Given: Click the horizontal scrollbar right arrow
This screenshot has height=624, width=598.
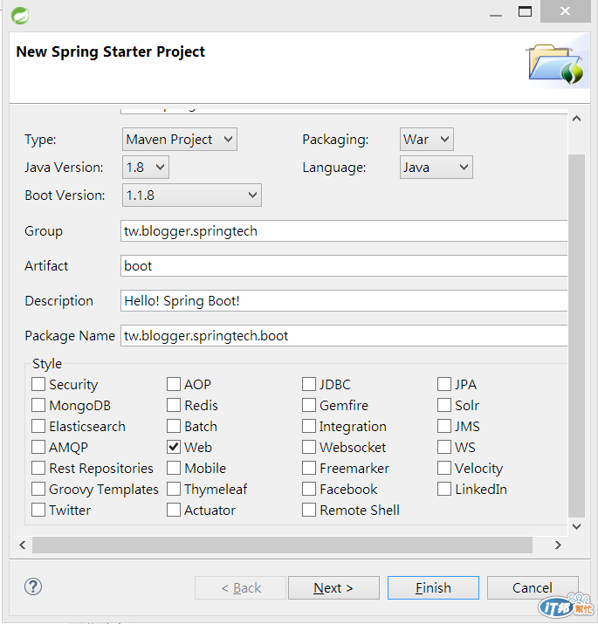Looking at the screenshot, I should click(558, 545).
